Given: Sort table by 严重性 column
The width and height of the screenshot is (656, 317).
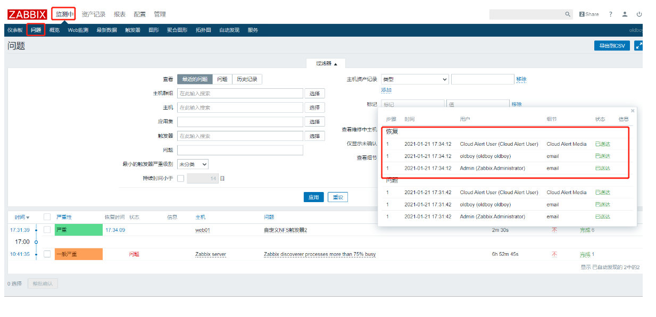Looking at the screenshot, I should click(x=64, y=217).
